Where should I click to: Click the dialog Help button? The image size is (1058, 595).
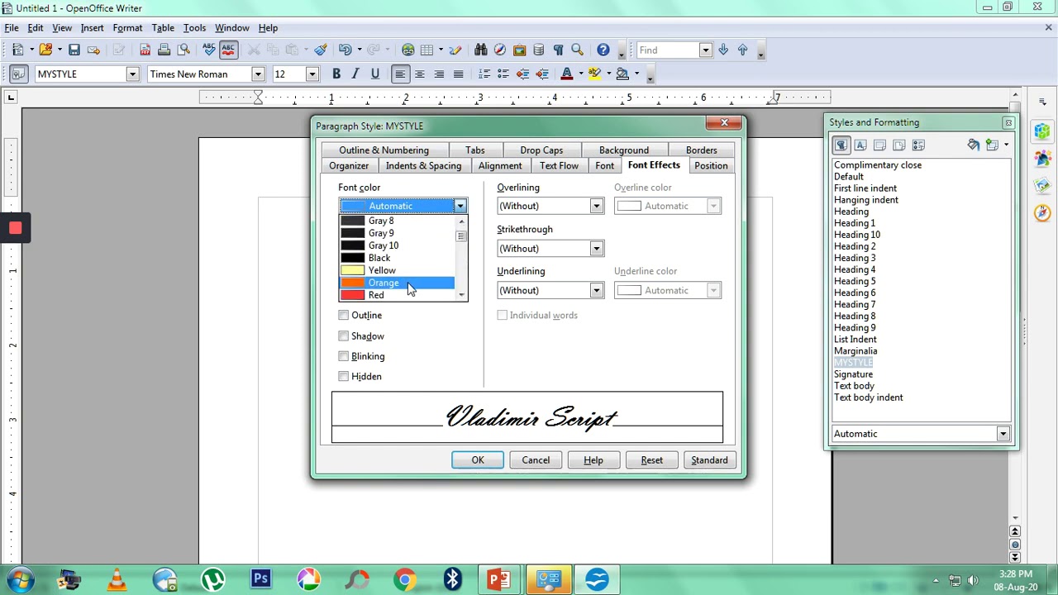click(593, 460)
